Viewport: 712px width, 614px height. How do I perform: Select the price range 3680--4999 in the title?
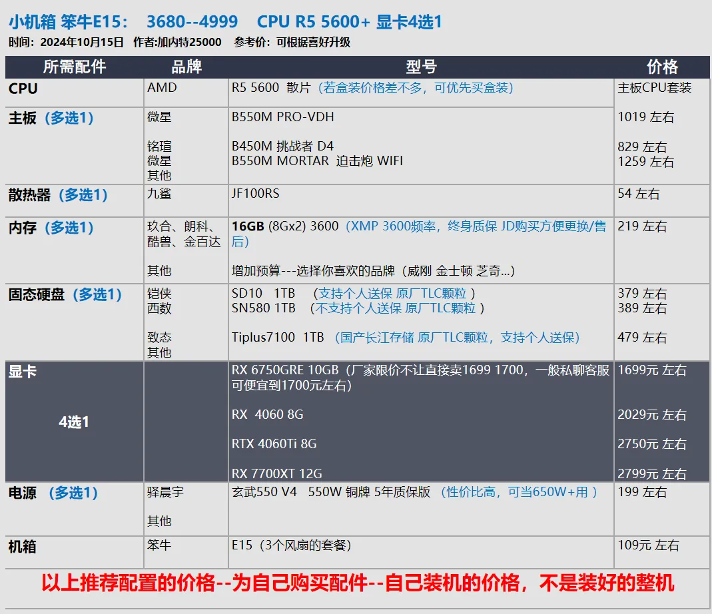coord(192,22)
